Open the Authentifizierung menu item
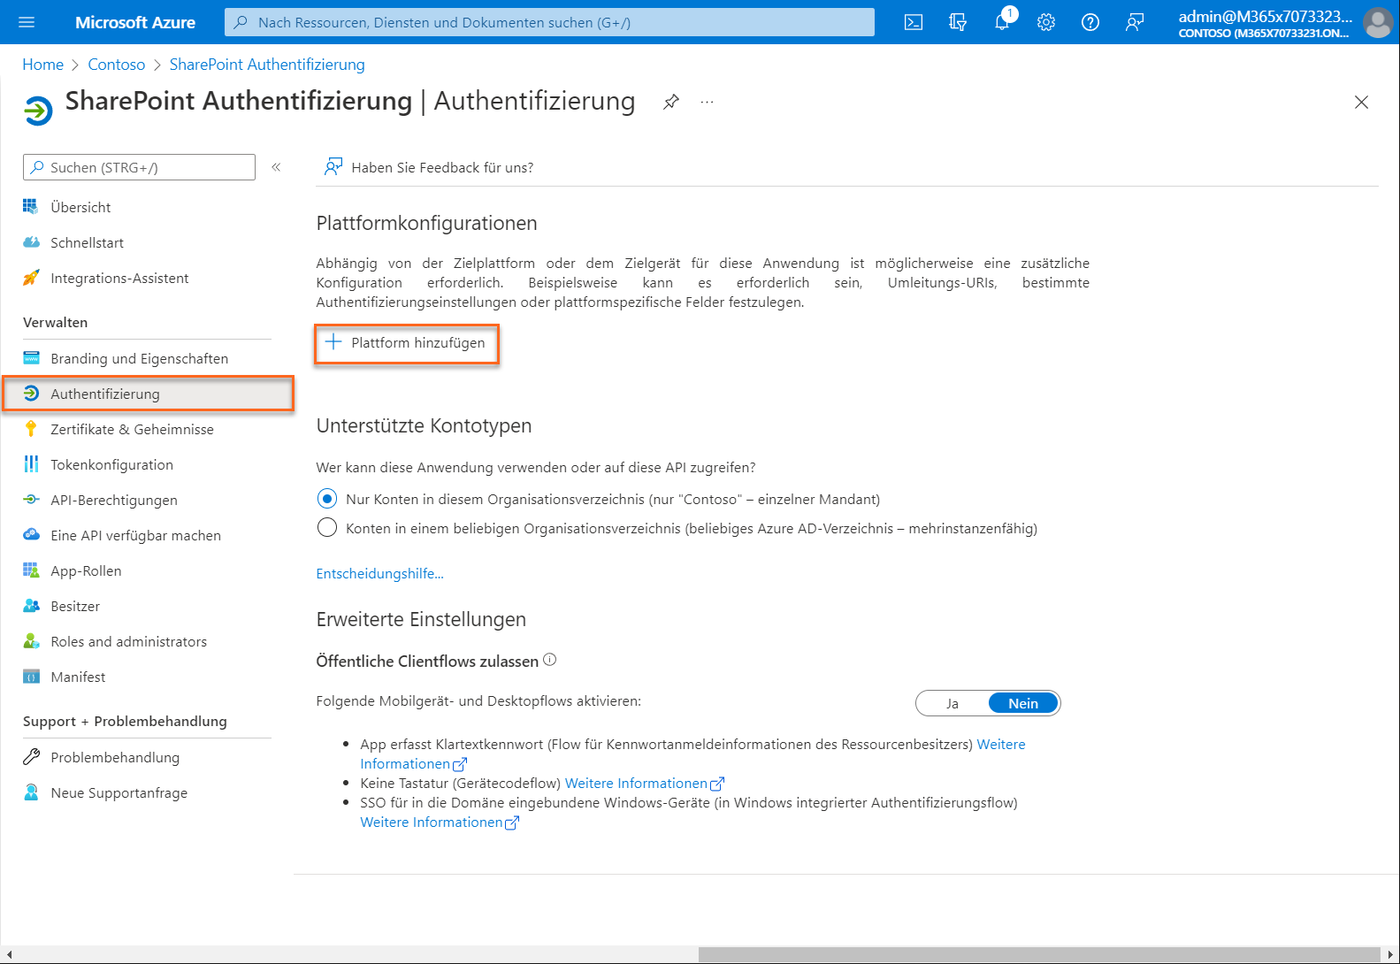This screenshot has height=964, width=1400. pos(148,394)
